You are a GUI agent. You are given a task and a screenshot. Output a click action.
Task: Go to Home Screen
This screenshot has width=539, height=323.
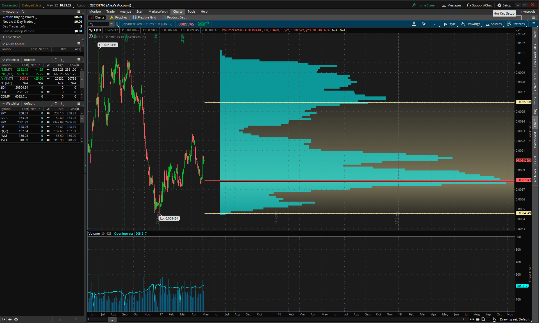(x=424, y=5)
